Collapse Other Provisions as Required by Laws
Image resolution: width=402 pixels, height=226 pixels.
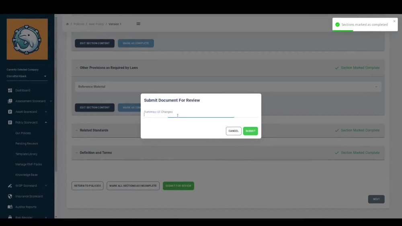[x=76, y=68]
